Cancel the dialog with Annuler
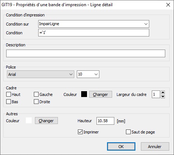This screenshot has height=155, width=174. [155, 147]
